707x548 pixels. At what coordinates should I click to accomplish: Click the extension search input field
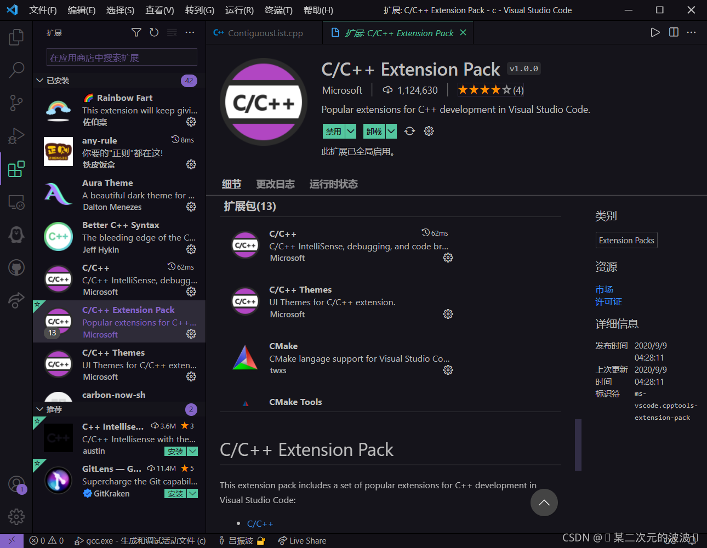[x=122, y=58]
